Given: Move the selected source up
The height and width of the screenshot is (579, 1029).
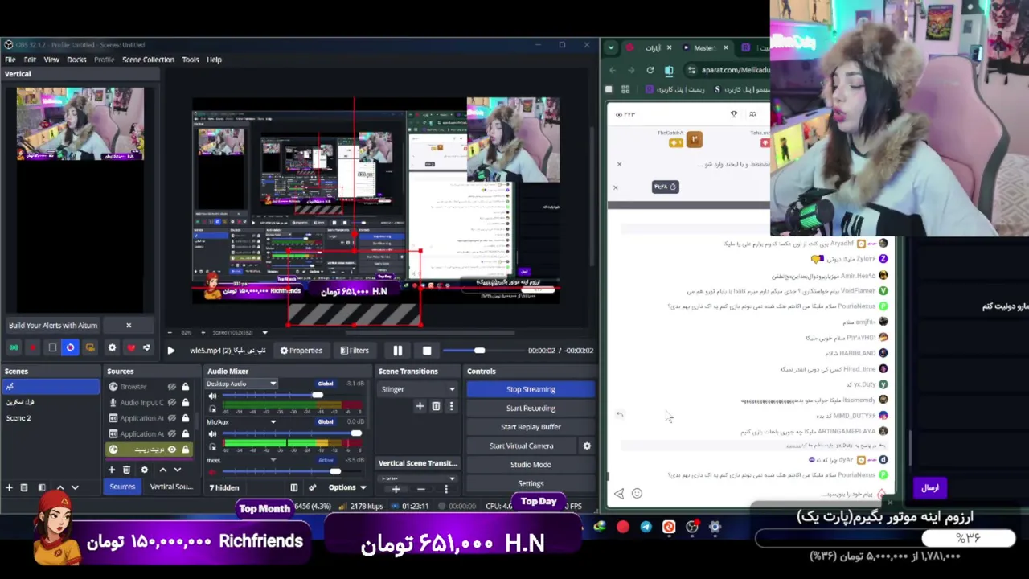Looking at the screenshot, I should (162, 470).
